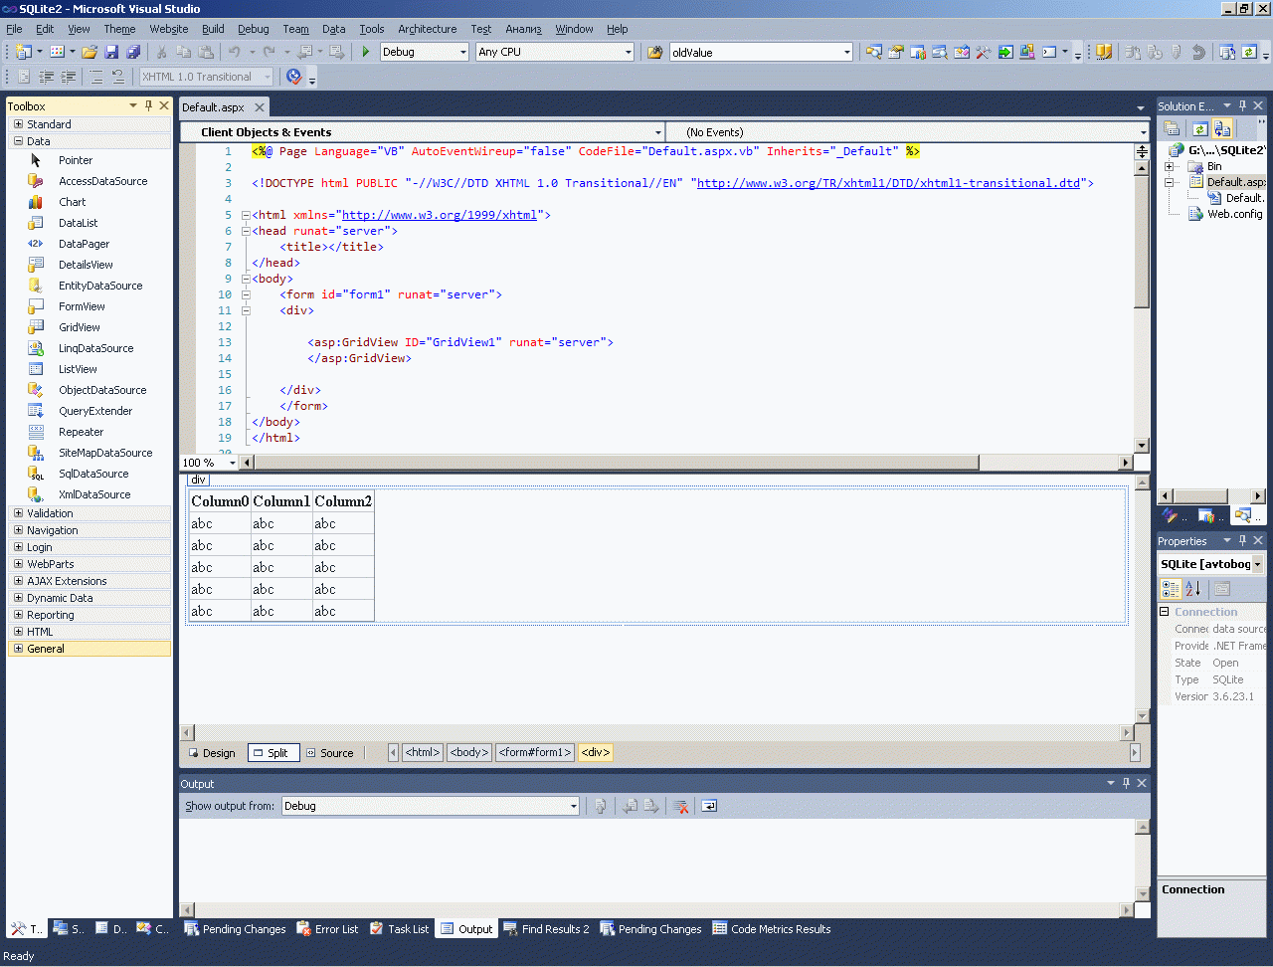The width and height of the screenshot is (1273, 967).
Task: Open the Architecture menu
Action: tap(428, 29)
